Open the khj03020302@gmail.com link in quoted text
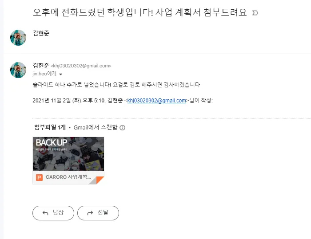 [x=157, y=101]
